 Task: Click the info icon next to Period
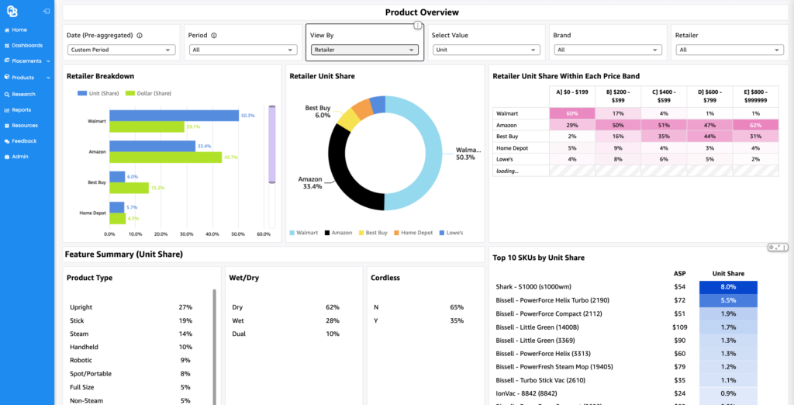click(214, 36)
